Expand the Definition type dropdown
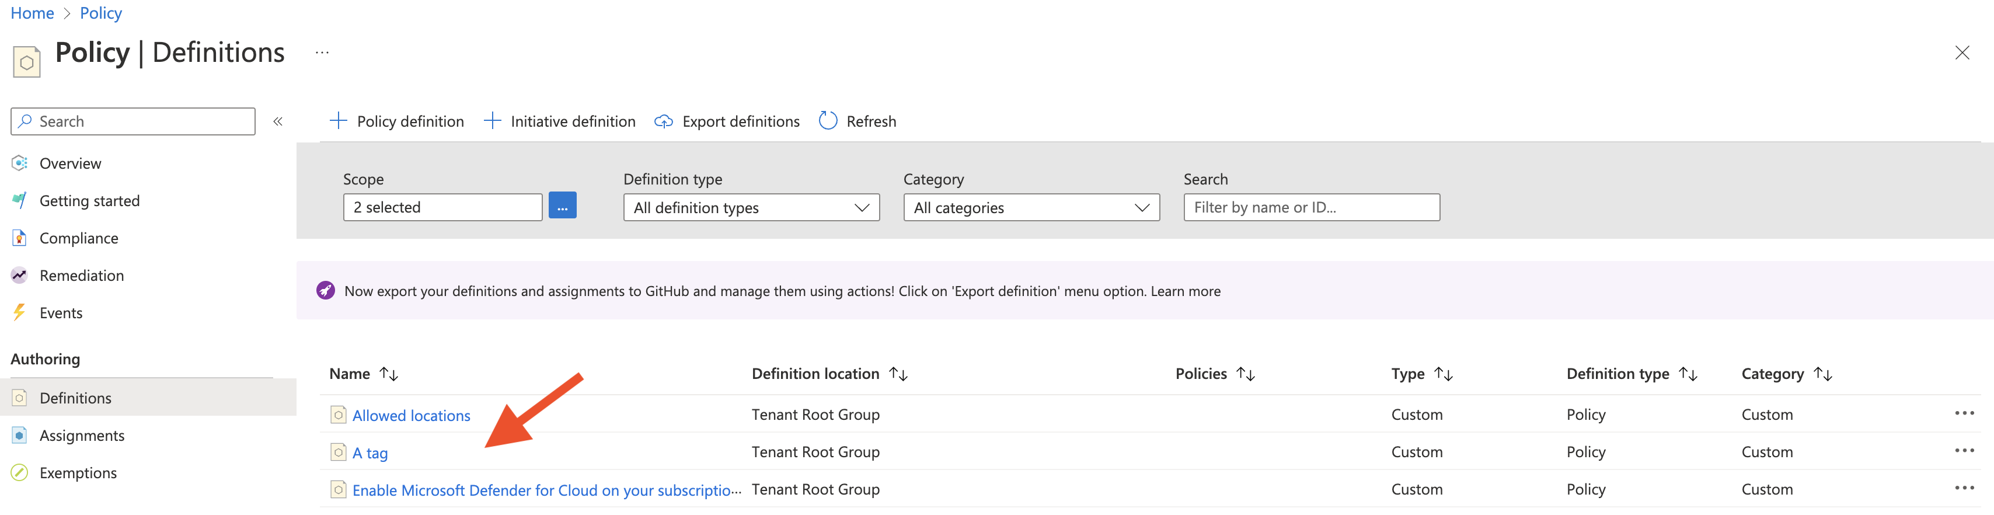 [x=751, y=207]
